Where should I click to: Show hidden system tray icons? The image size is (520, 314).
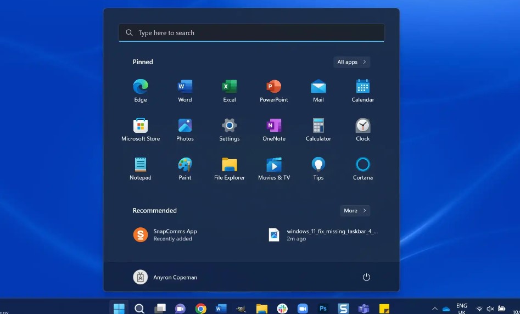[x=434, y=309]
